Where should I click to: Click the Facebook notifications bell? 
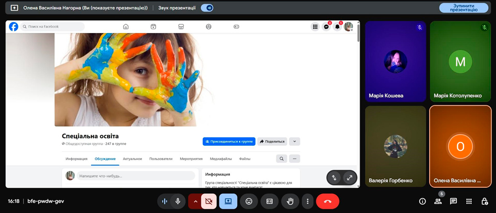click(x=337, y=27)
